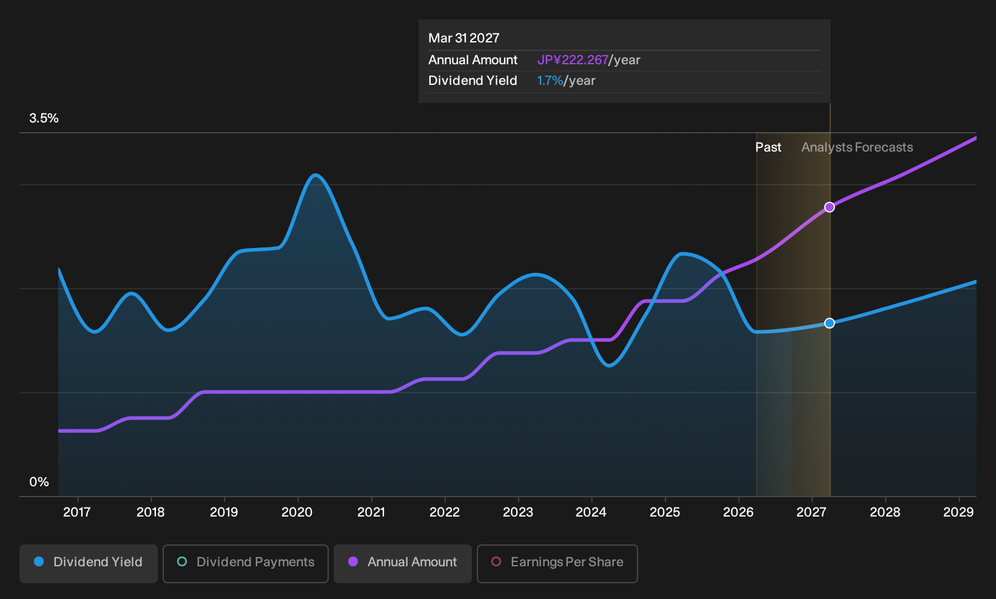The image size is (996, 599).
Task: Click the Past region label
Action: coord(768,147)
